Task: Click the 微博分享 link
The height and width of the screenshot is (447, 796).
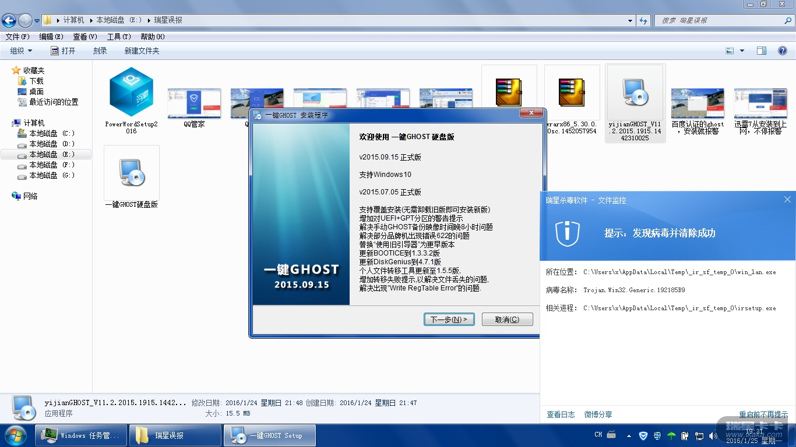Action: [598, 414]
